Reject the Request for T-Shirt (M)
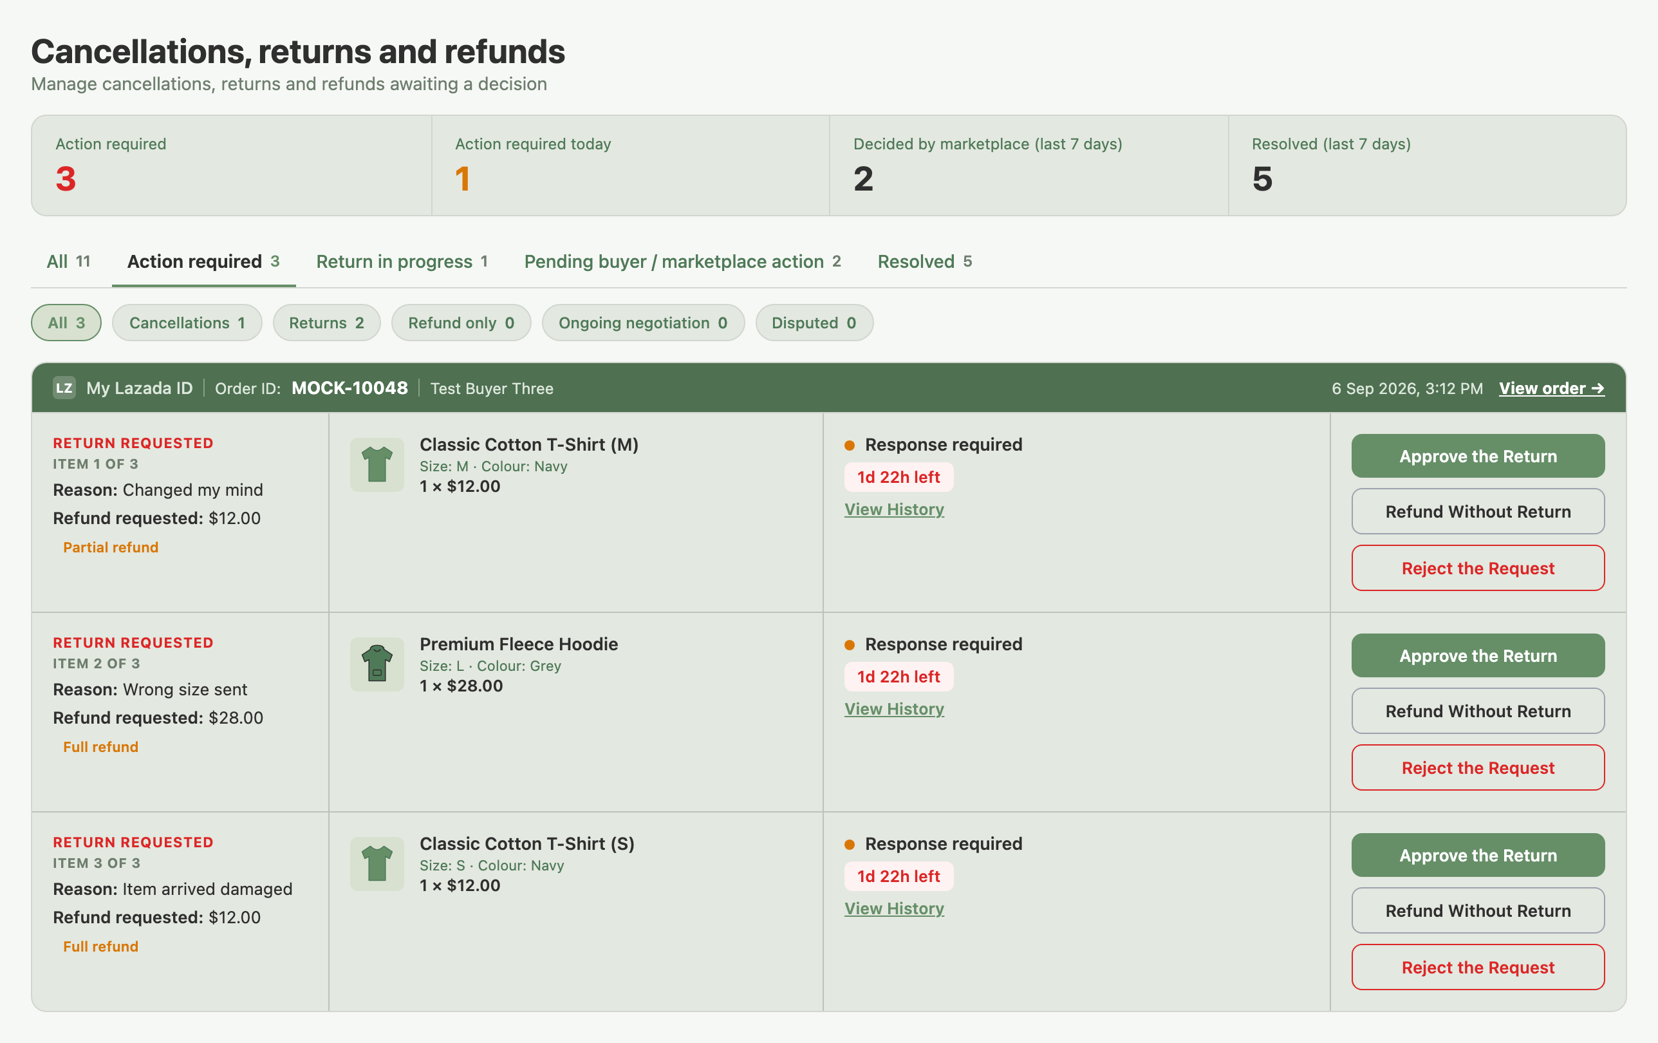Viewport: 1658px width, 1043px height. pos(1478,568)
